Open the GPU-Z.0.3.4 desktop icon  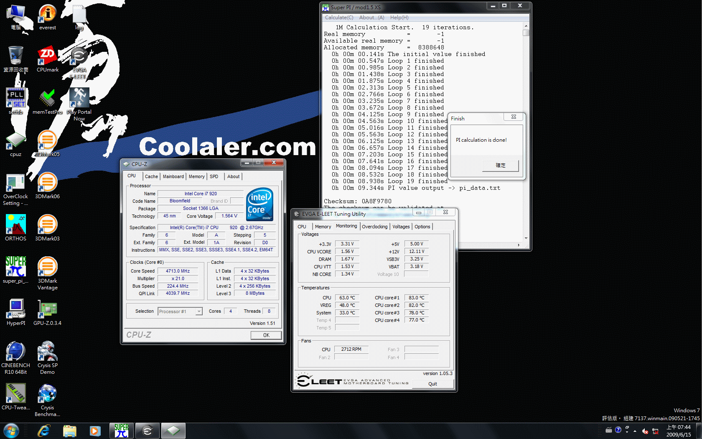click(x=48, y=312)
